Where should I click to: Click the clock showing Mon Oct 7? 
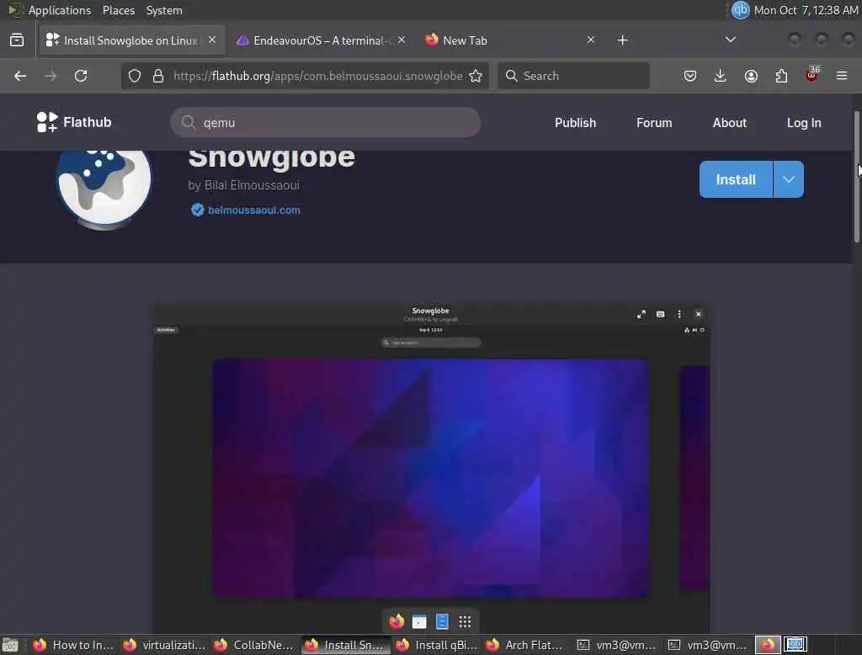(x=806, y=10)
